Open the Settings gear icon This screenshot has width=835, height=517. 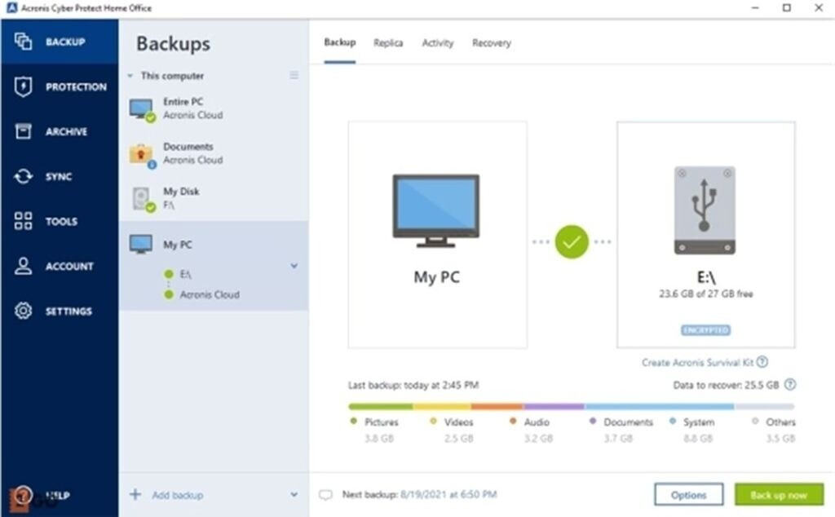pyautogui.click(x=24, y=312)
